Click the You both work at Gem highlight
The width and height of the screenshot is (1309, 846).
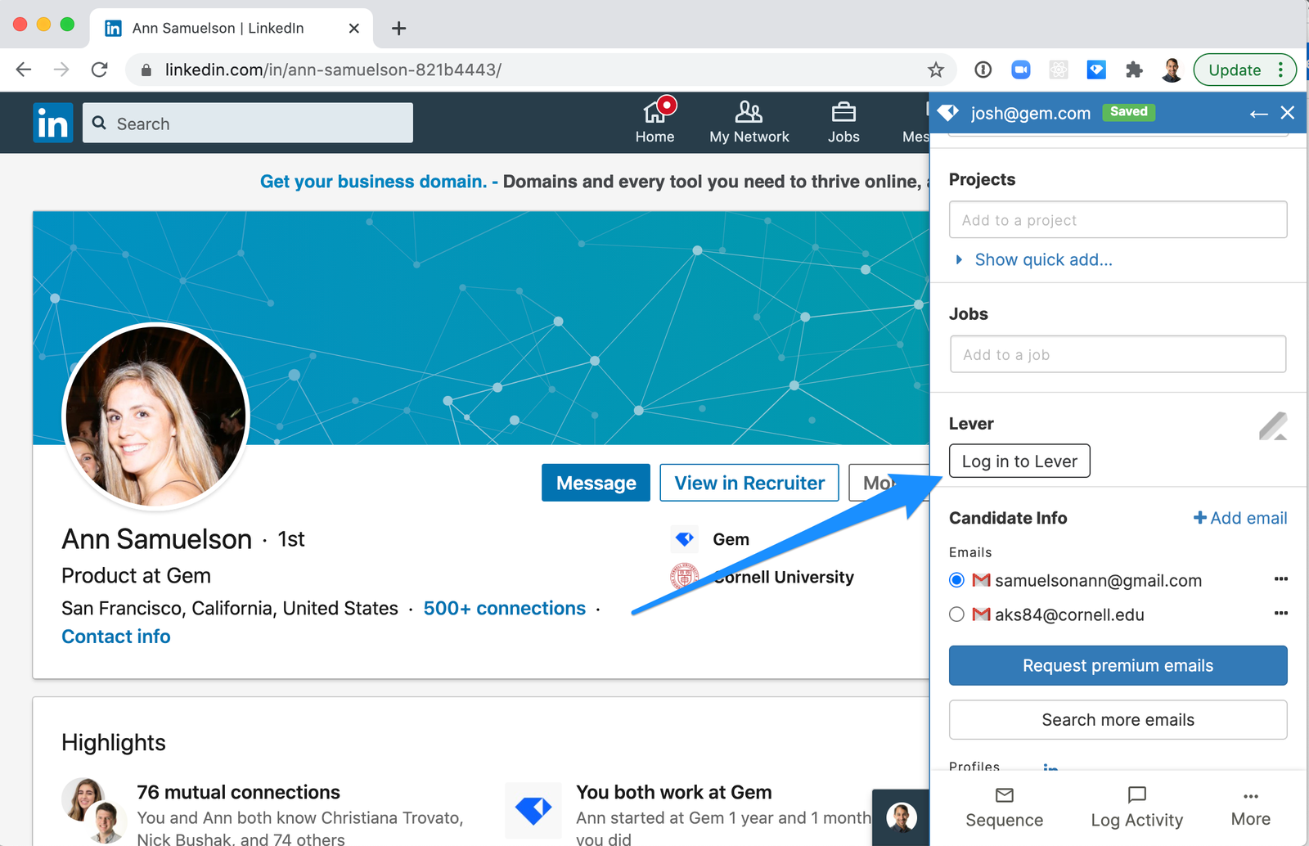674,792
